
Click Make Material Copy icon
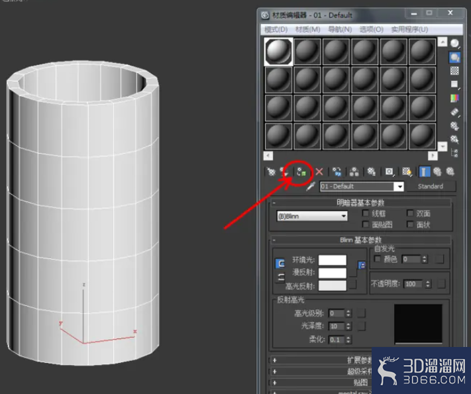[337, 172]
